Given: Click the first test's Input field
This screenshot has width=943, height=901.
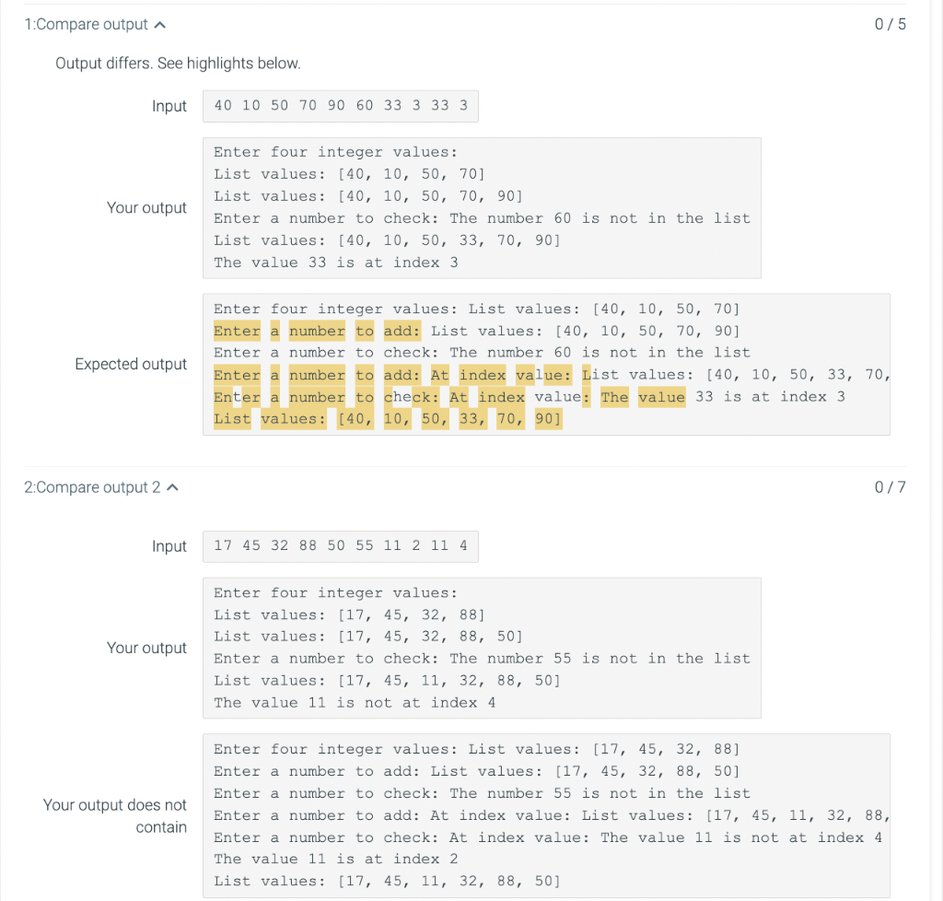Looking at the screenshot, I should click(x=340, y=106).
